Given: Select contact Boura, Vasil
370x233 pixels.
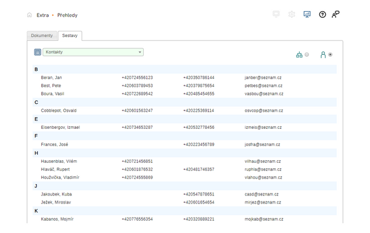Looking at the screenshot, I should coord(52,94).
